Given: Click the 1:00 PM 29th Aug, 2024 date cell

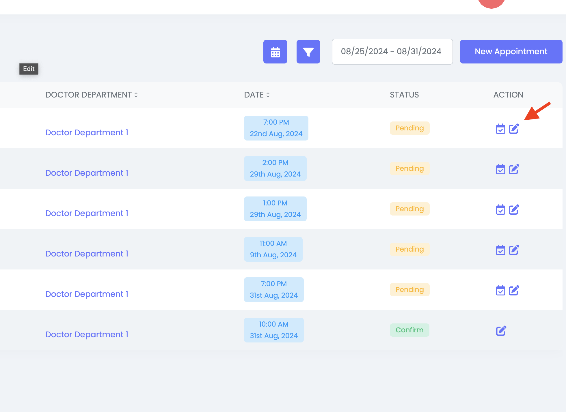Looking at the screenshot, I should pyautogui.click(x=275, y=209).
